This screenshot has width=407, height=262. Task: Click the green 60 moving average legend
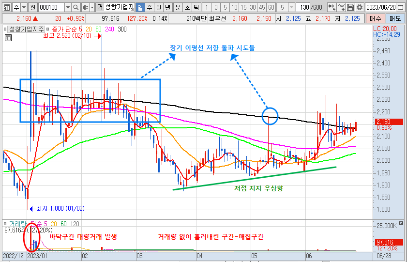click(98, 29)
